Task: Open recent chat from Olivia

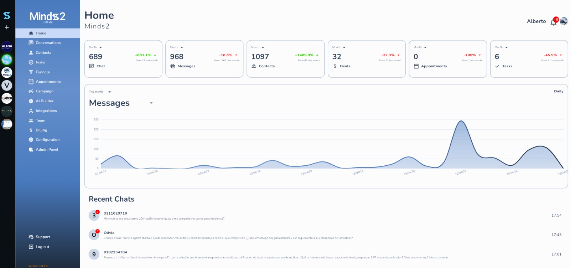Action: click(x=228, y=235)
